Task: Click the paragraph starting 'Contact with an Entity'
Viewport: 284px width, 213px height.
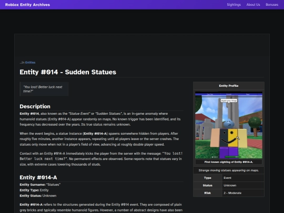Action: (101, 159)
